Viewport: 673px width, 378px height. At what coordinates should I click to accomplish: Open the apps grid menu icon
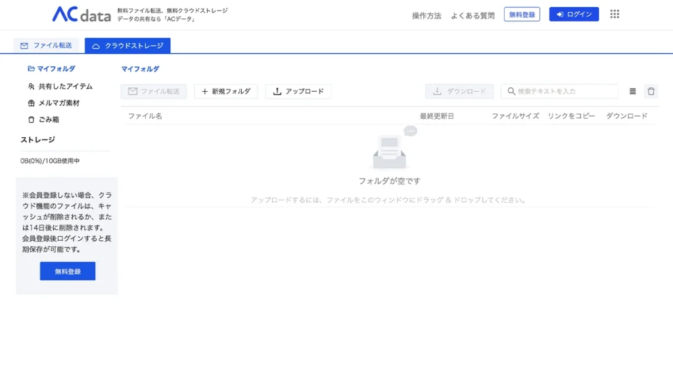pyautogui.click(x=615, y=14)
